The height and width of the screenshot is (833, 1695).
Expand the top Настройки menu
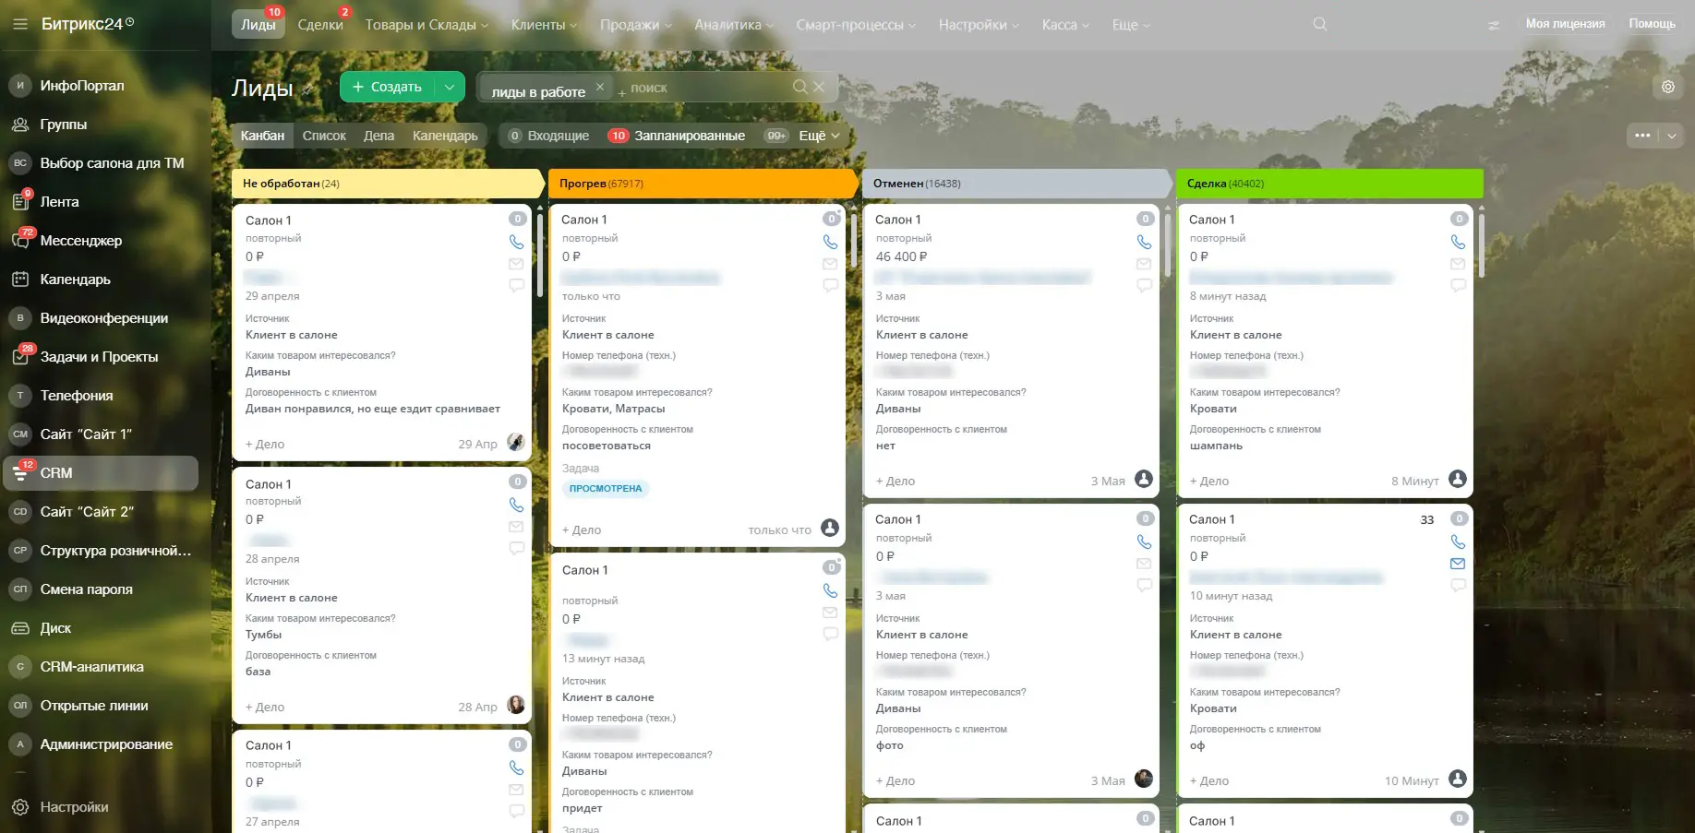click(x=979, y=25)
